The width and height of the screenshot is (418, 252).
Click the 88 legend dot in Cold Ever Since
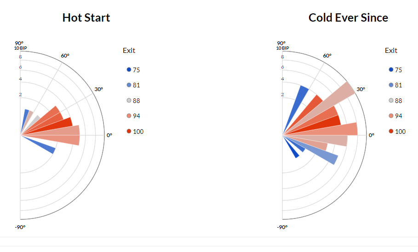point(391,101)
